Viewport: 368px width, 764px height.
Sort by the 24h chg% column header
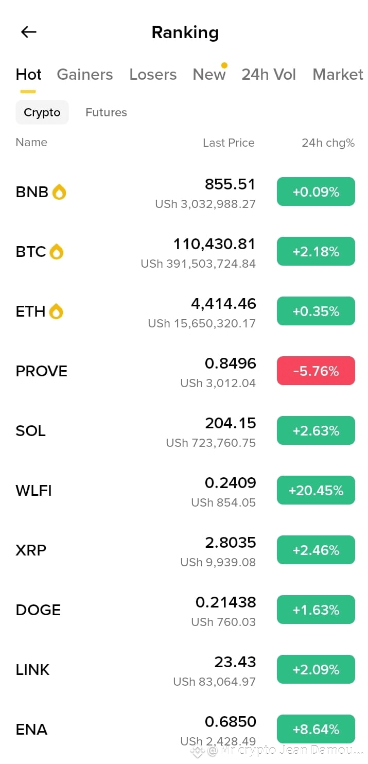click(328, 143)
